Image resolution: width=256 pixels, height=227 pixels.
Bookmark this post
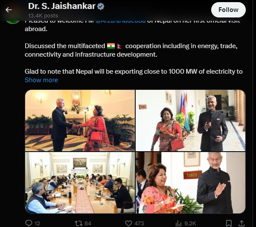[x=229, y=223]
